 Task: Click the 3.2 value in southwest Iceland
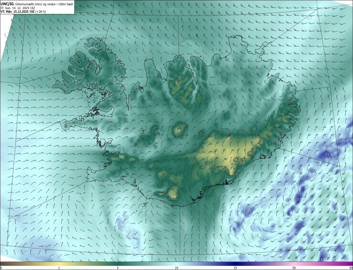121,157
